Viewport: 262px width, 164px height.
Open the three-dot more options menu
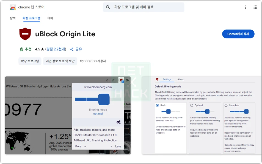(245, 7)
